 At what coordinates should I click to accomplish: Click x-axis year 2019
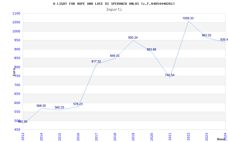tap(133, 137)
